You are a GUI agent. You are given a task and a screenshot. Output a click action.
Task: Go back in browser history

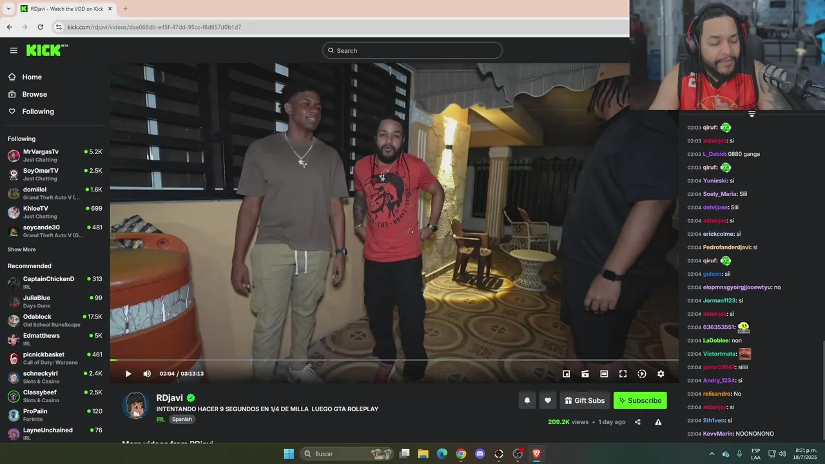click(9, 27)
